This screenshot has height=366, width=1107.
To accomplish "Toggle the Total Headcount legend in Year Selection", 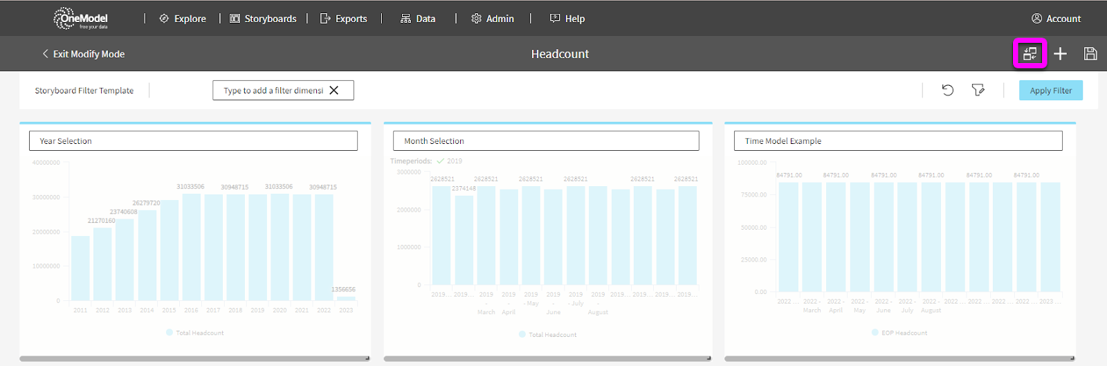I will 195,333.
